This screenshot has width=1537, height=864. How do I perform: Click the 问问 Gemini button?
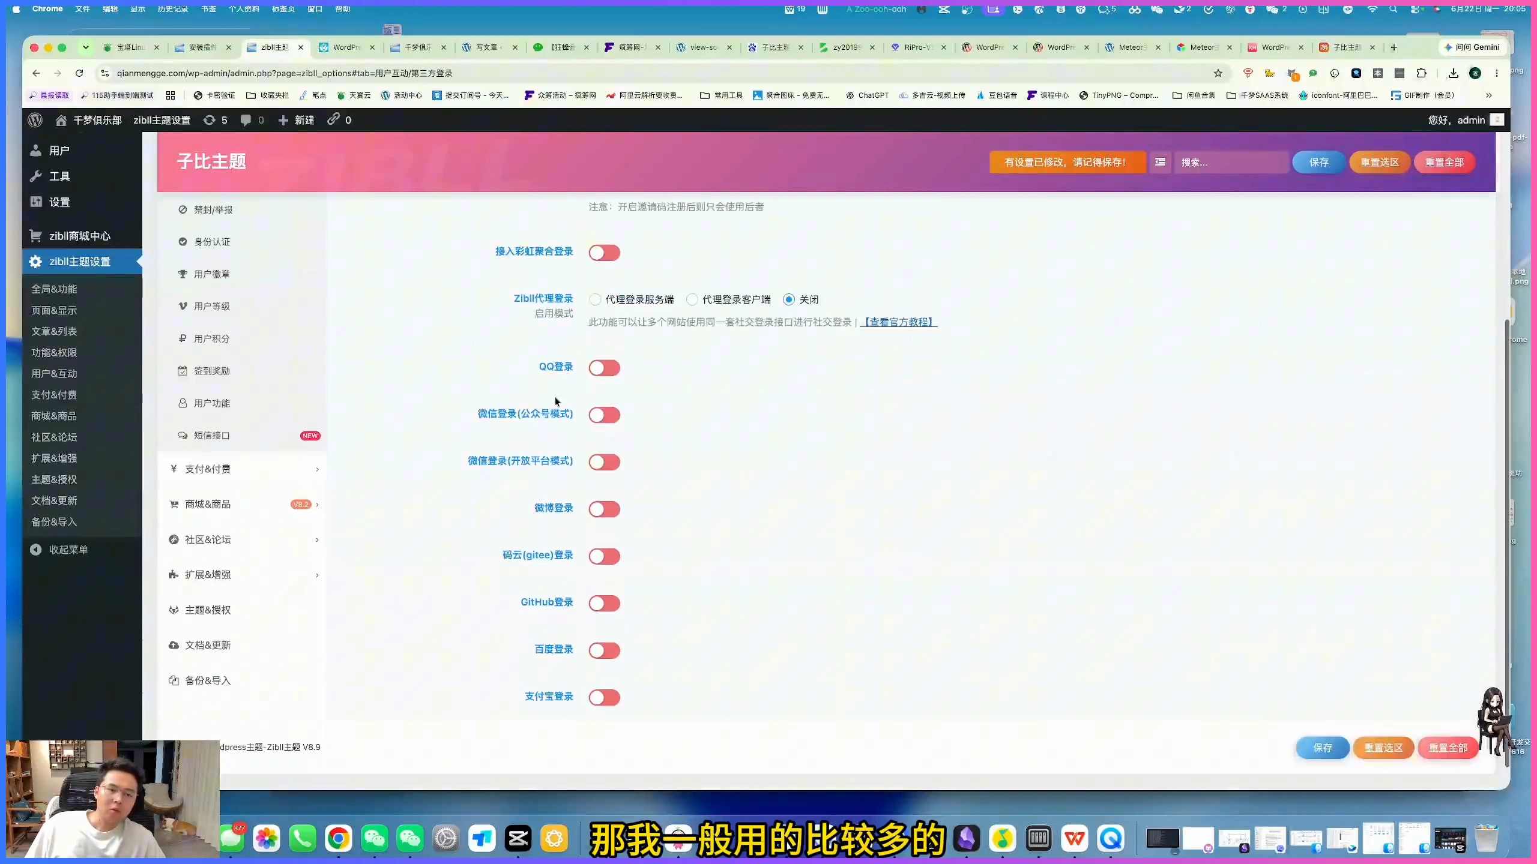1473,47
